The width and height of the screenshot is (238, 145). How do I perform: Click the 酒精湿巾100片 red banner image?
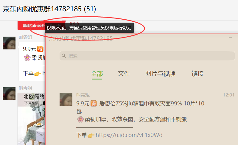[31, 25]
